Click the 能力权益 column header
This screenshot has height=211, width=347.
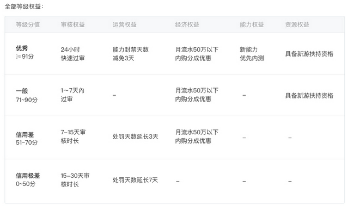[x=252, y=24]
